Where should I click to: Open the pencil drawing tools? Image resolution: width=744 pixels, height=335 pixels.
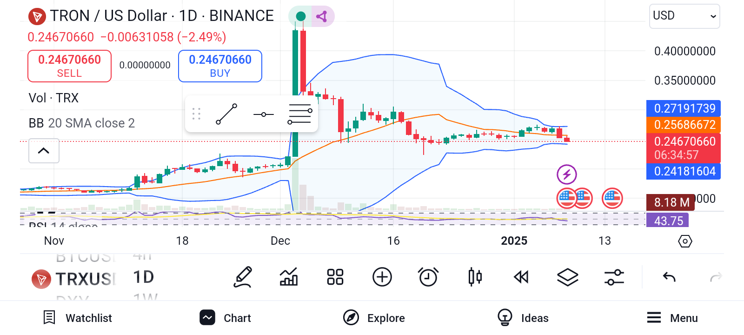coord(243,277)
